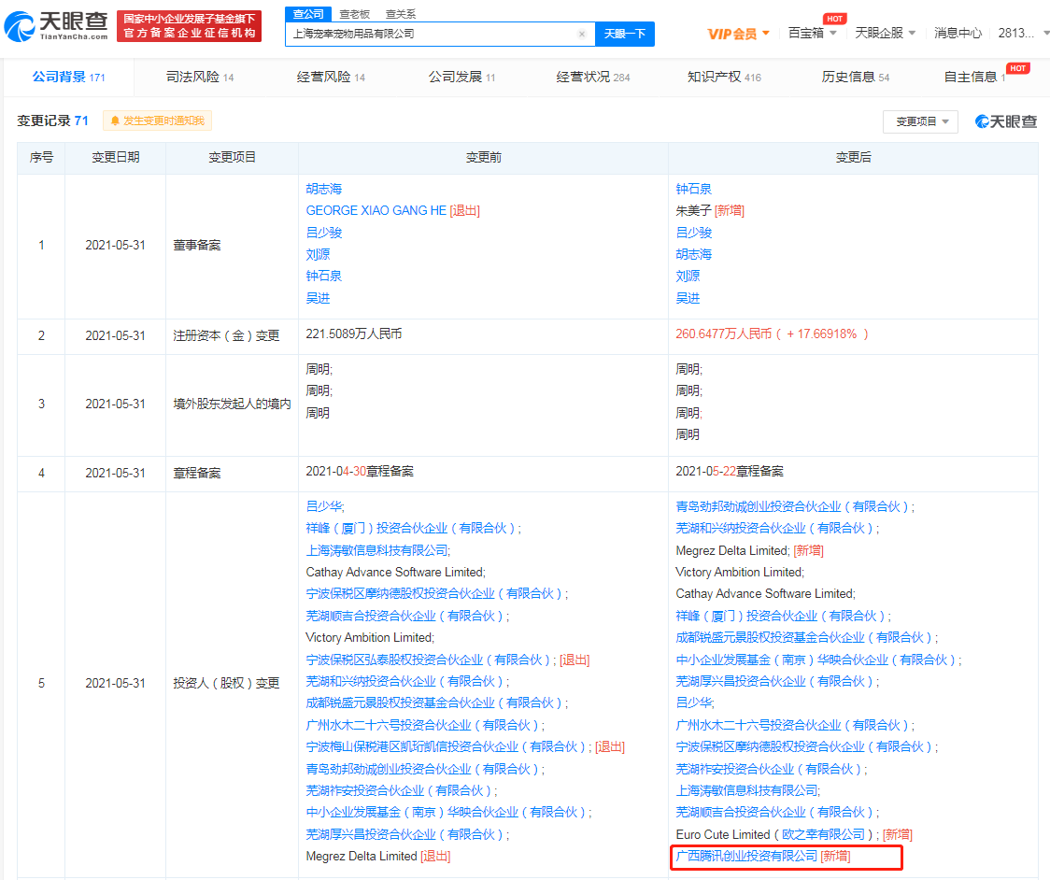The width and height of the screenshot is (1050, 880).
Task: Click the 天眼一下 search button
Action: pyautogui.click(x=625, y=34)
